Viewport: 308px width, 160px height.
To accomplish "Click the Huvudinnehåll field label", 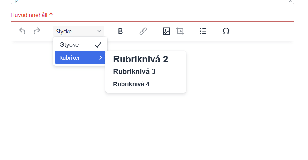I will click(x=29, y=15).
